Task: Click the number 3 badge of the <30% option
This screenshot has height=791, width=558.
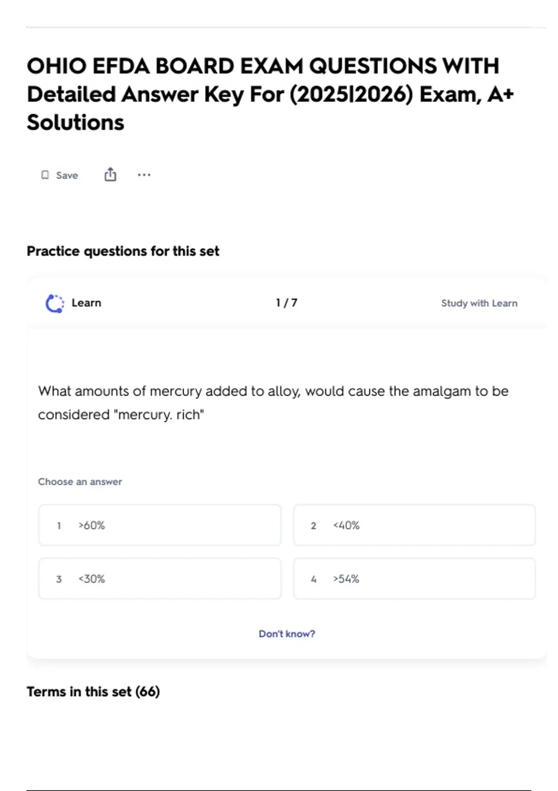Action: click(x=59, y=579)
